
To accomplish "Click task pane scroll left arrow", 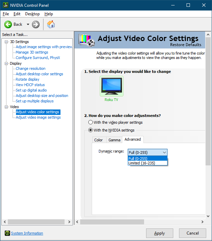I will (x=5, y=222).
